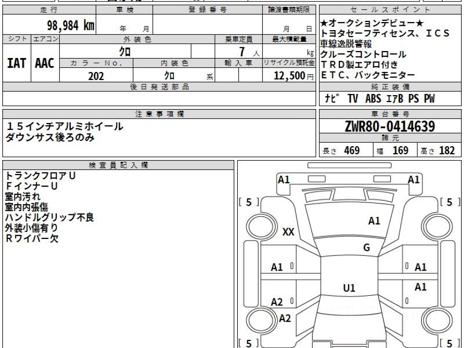Click the 検査員記入欄 header

[x=118, y=165]
